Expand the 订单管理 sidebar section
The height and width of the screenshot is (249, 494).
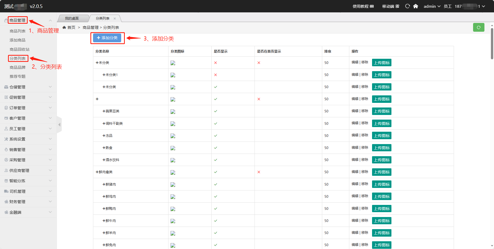[28, 108]
